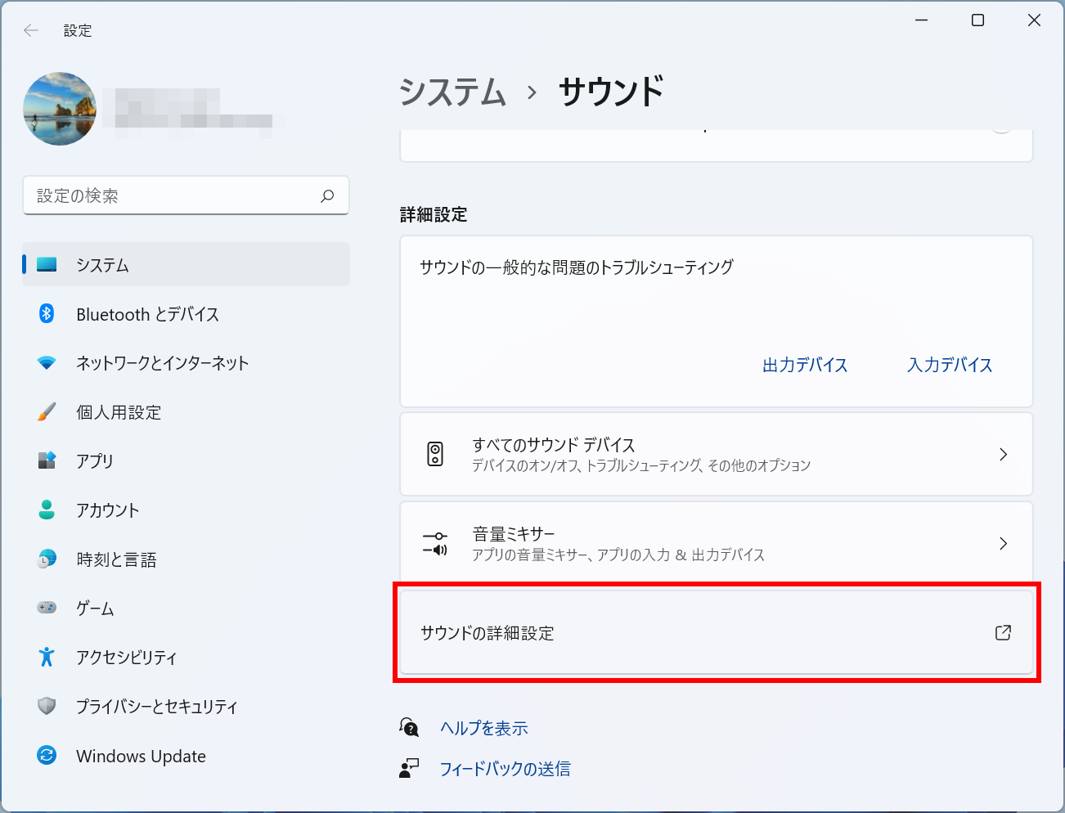Open 時刻と言語 settings
This screenshot has width=1065, height=813.
tap(116, 559)
